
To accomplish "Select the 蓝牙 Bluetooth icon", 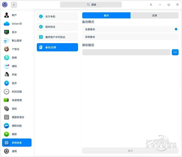I will [x=6, y=83].
